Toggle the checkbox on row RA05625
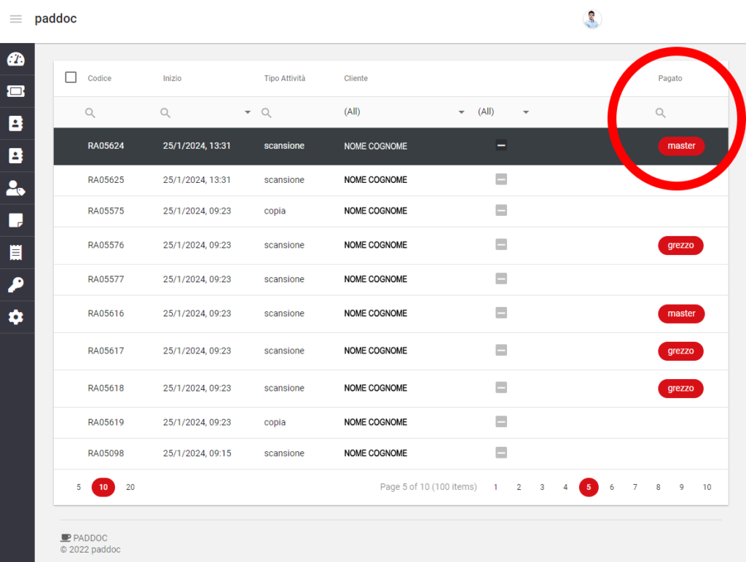This screenshot has width=746, height=562. click(x=501, y=179)
